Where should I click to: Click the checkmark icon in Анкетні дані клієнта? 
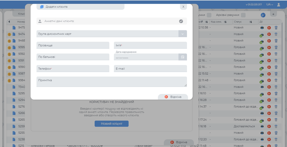point(181,21)
